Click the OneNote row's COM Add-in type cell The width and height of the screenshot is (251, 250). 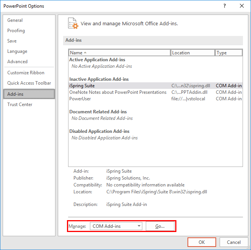pyautogui.click(x=229, y=92)
